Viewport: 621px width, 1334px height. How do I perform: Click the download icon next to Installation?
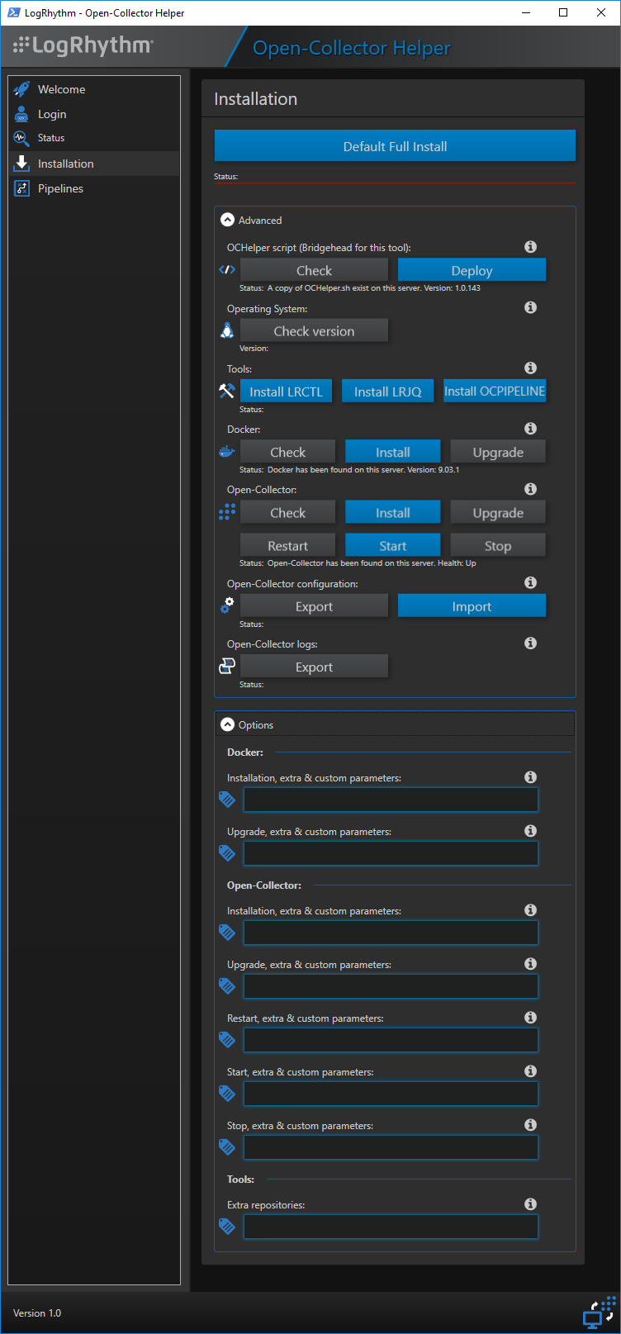(x=22, y=164)
